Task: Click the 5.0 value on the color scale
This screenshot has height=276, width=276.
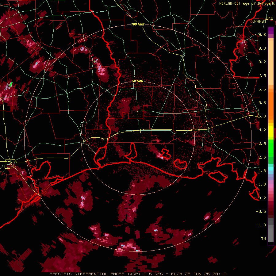Action: (x=262, y=116)
